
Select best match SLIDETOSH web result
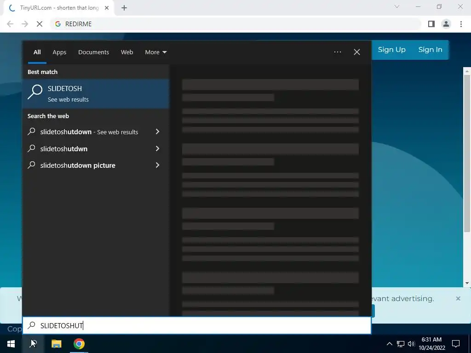[x=96, y=94]
